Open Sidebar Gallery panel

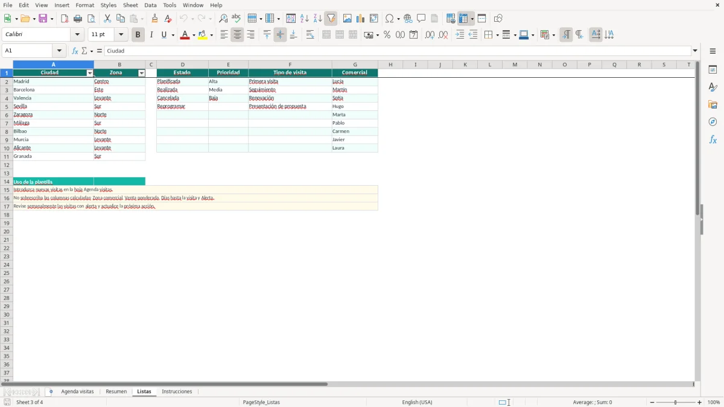pos(713,104)
